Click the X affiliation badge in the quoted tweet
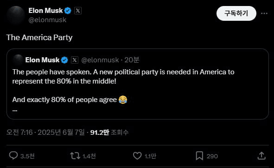This screenshot has width=274, height=168. (75, 60)
